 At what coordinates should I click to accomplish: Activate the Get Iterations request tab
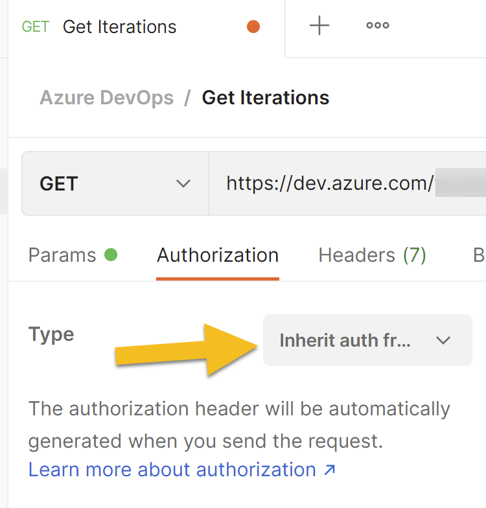point(120,27)
